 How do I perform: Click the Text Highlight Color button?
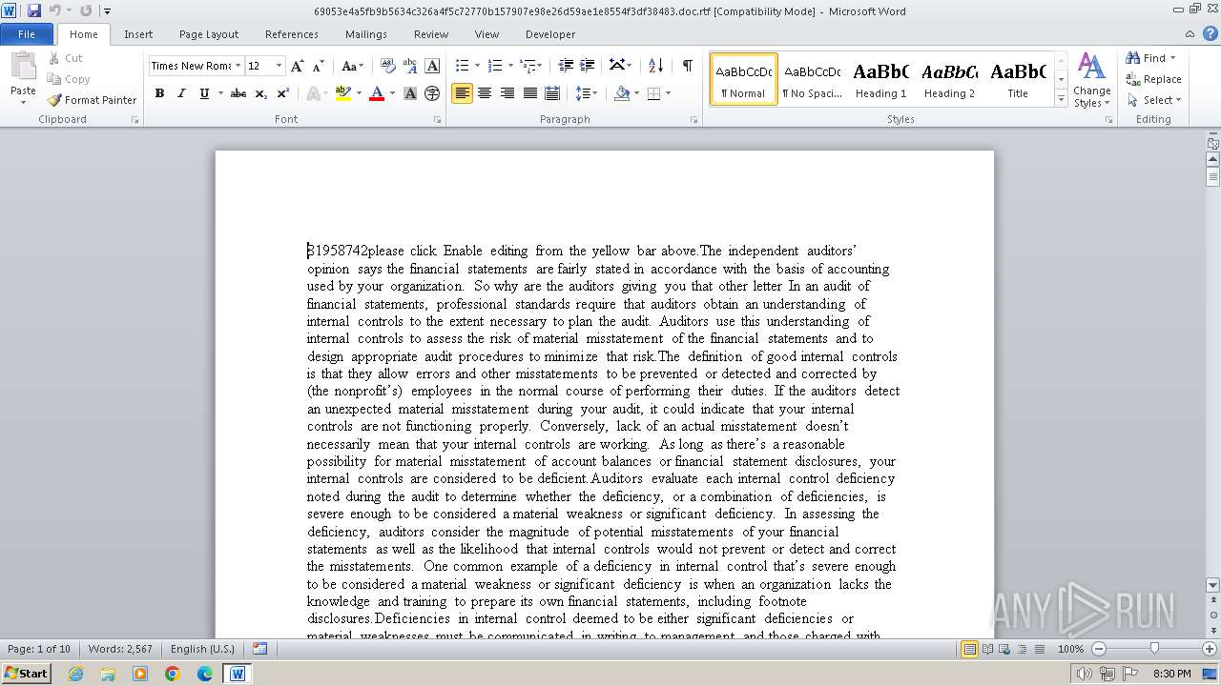coord(343,93)
